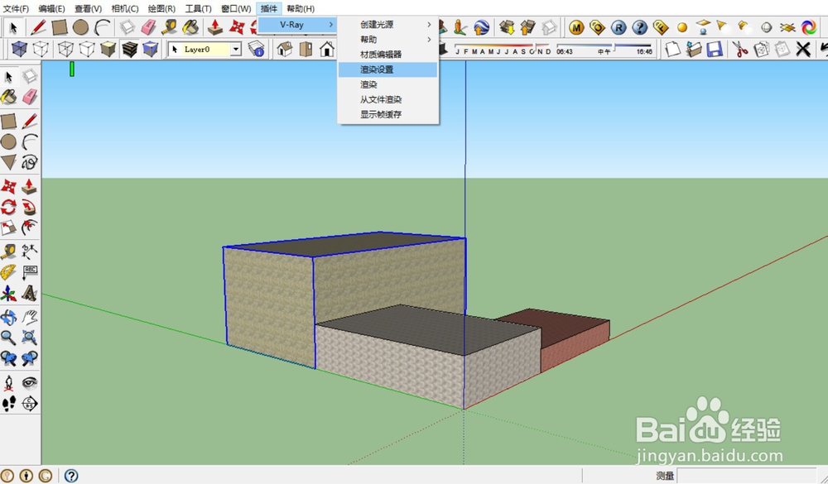Screen dimensions: 828x484
Task: Open the Layer Manager icon
Action: click(x=256, y=49)
